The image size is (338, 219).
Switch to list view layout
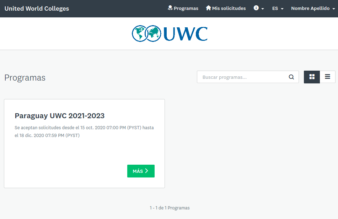click(327, 77)
